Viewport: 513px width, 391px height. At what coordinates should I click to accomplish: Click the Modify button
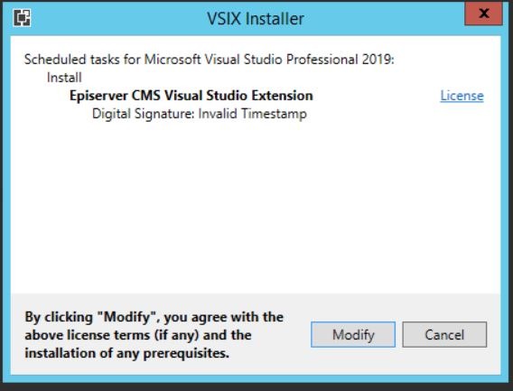[x=353, y=334]
